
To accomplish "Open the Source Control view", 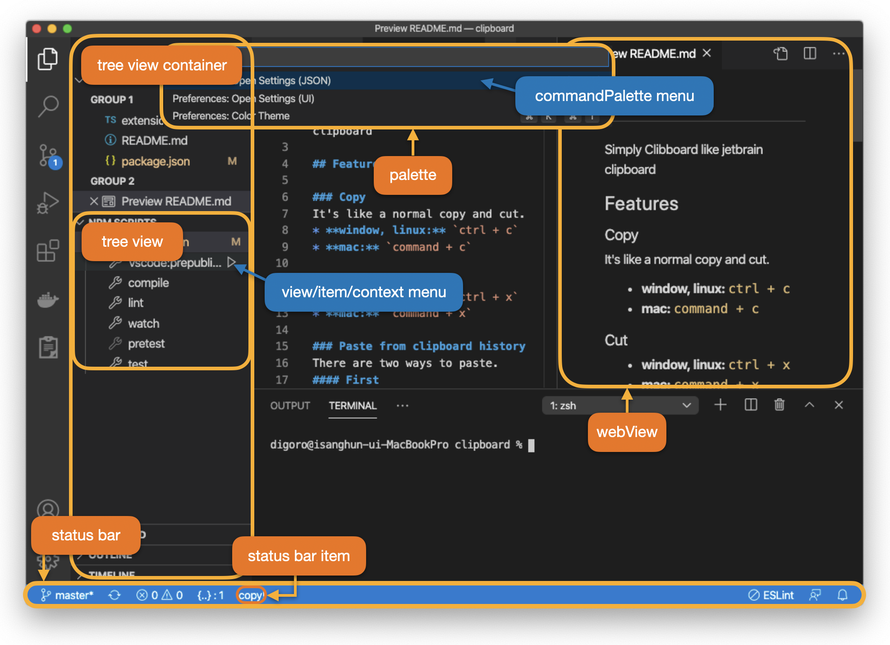I will point(48,156).
